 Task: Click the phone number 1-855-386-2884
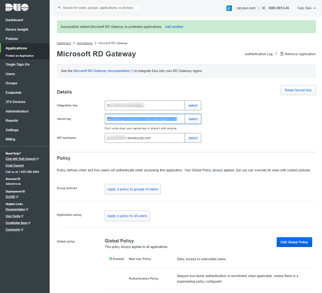pos(29,172)
